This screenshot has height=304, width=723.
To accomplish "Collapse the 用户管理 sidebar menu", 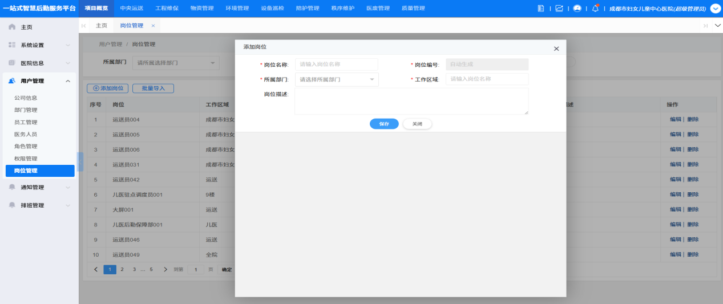I will coord(68,81).
